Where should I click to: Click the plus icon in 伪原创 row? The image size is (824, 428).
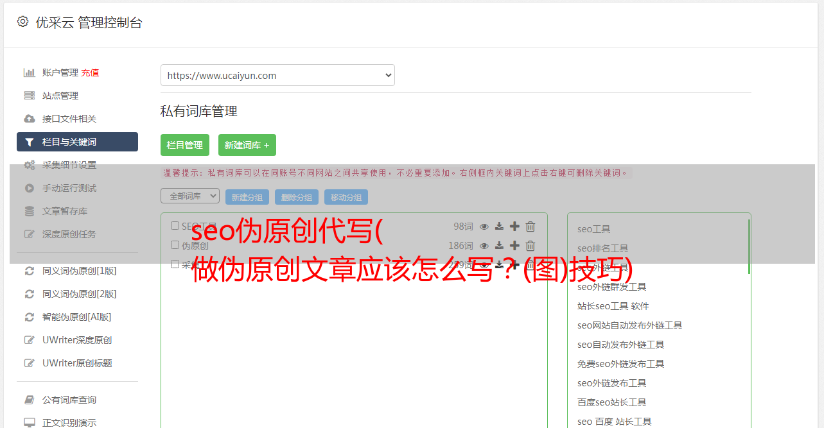click(514, 246)
